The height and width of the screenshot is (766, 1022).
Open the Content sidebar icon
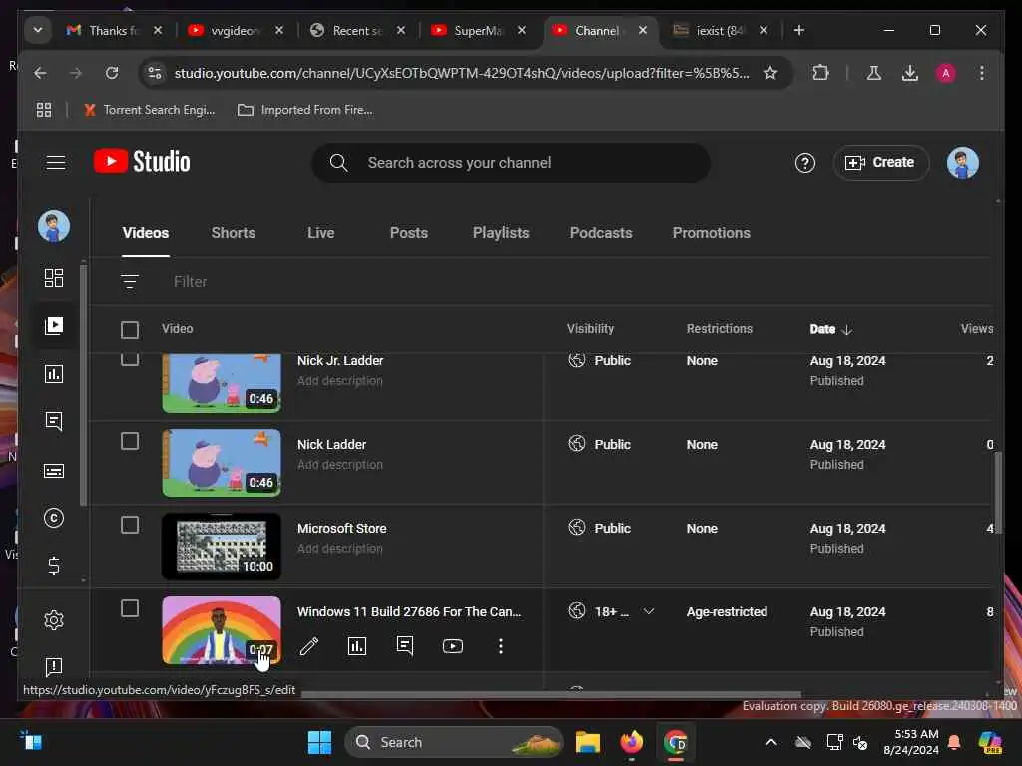tap(54, 326)
